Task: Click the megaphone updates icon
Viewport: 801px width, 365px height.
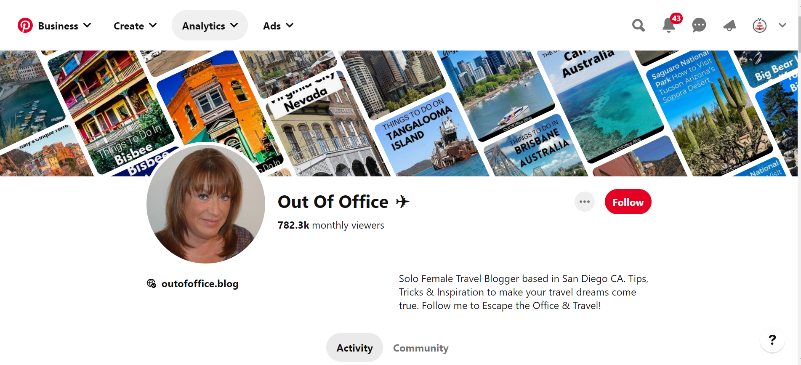Action: [729, 26]
